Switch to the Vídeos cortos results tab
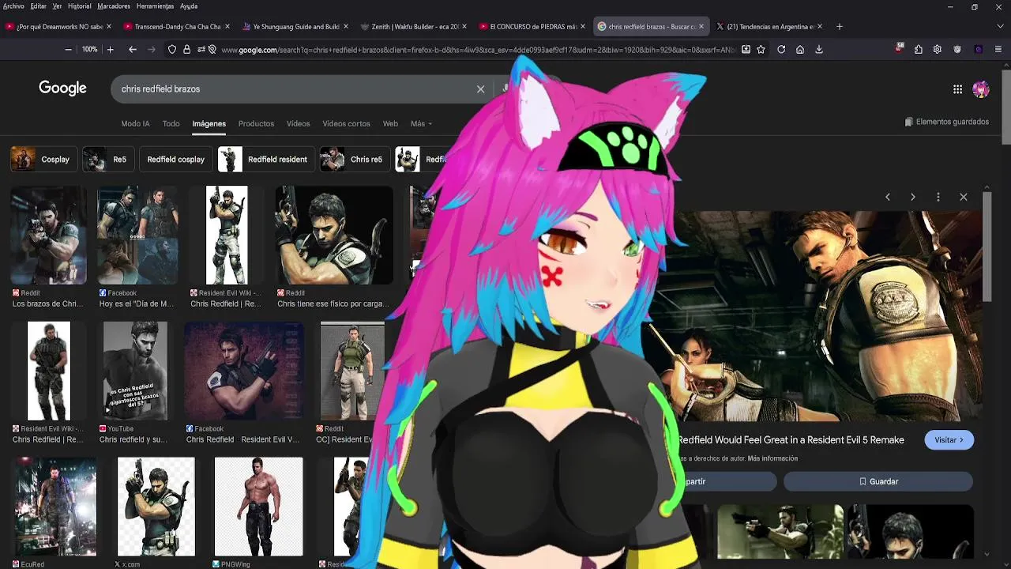Screen dimensions: 1011x569 tap(346, 123)
